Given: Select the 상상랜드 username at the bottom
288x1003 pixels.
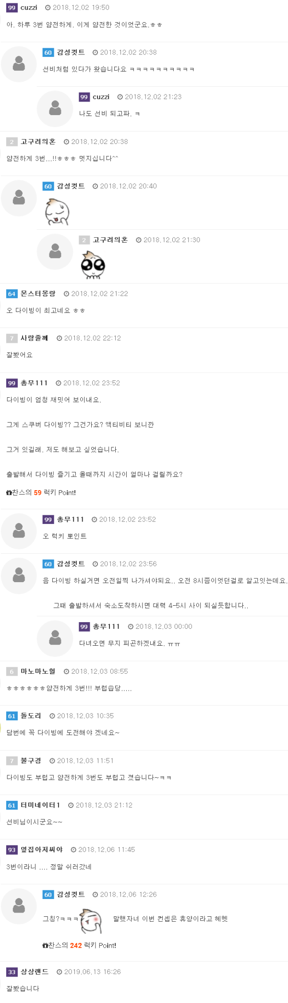Looking at the screenshot, I should point(35,972).
